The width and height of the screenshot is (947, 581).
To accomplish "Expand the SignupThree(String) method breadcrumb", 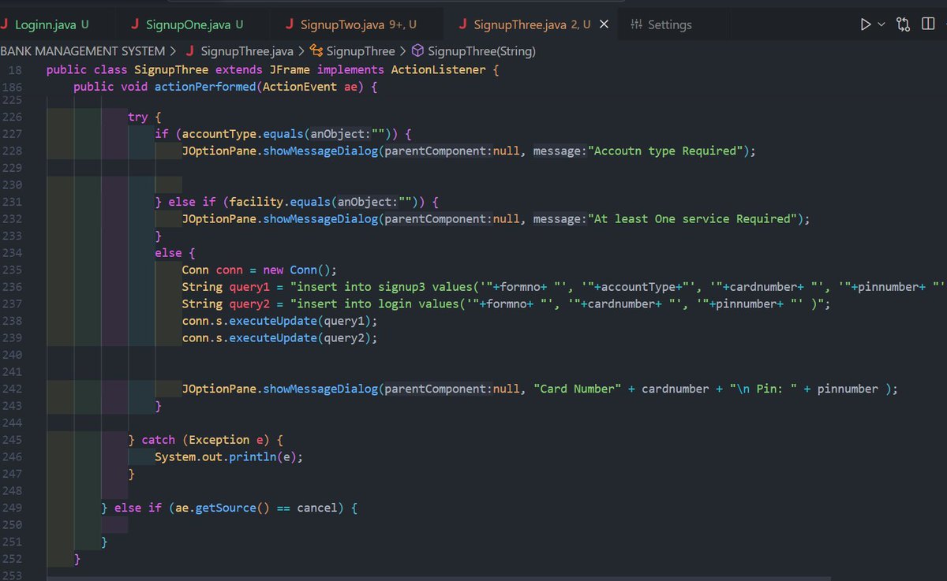I will [481, 51].
